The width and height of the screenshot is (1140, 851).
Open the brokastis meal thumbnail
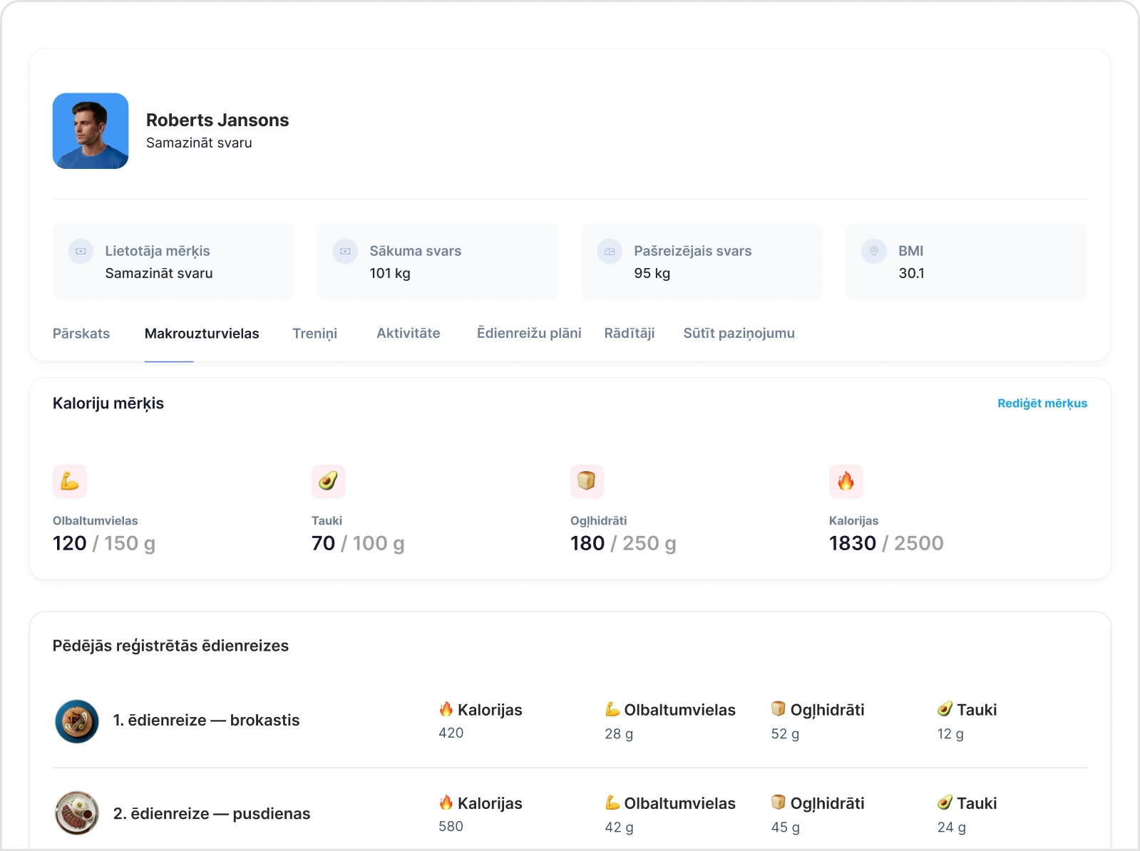click(77, 721)
